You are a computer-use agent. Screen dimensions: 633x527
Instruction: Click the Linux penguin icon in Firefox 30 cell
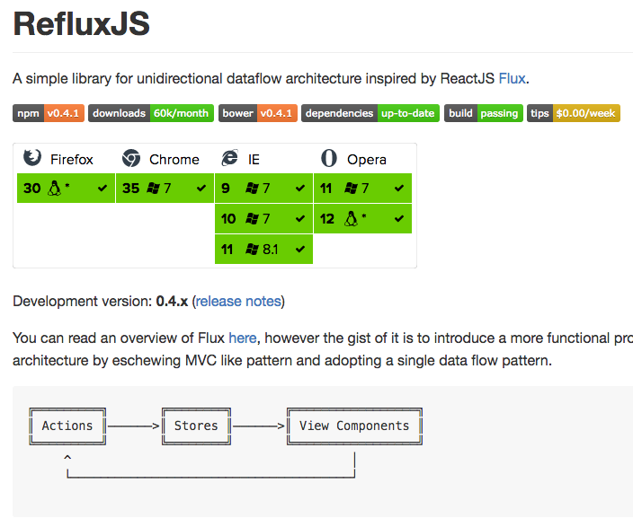pos(55,188)
